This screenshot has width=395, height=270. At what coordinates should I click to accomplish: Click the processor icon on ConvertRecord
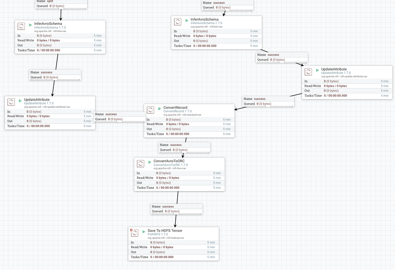click(151, 110)
